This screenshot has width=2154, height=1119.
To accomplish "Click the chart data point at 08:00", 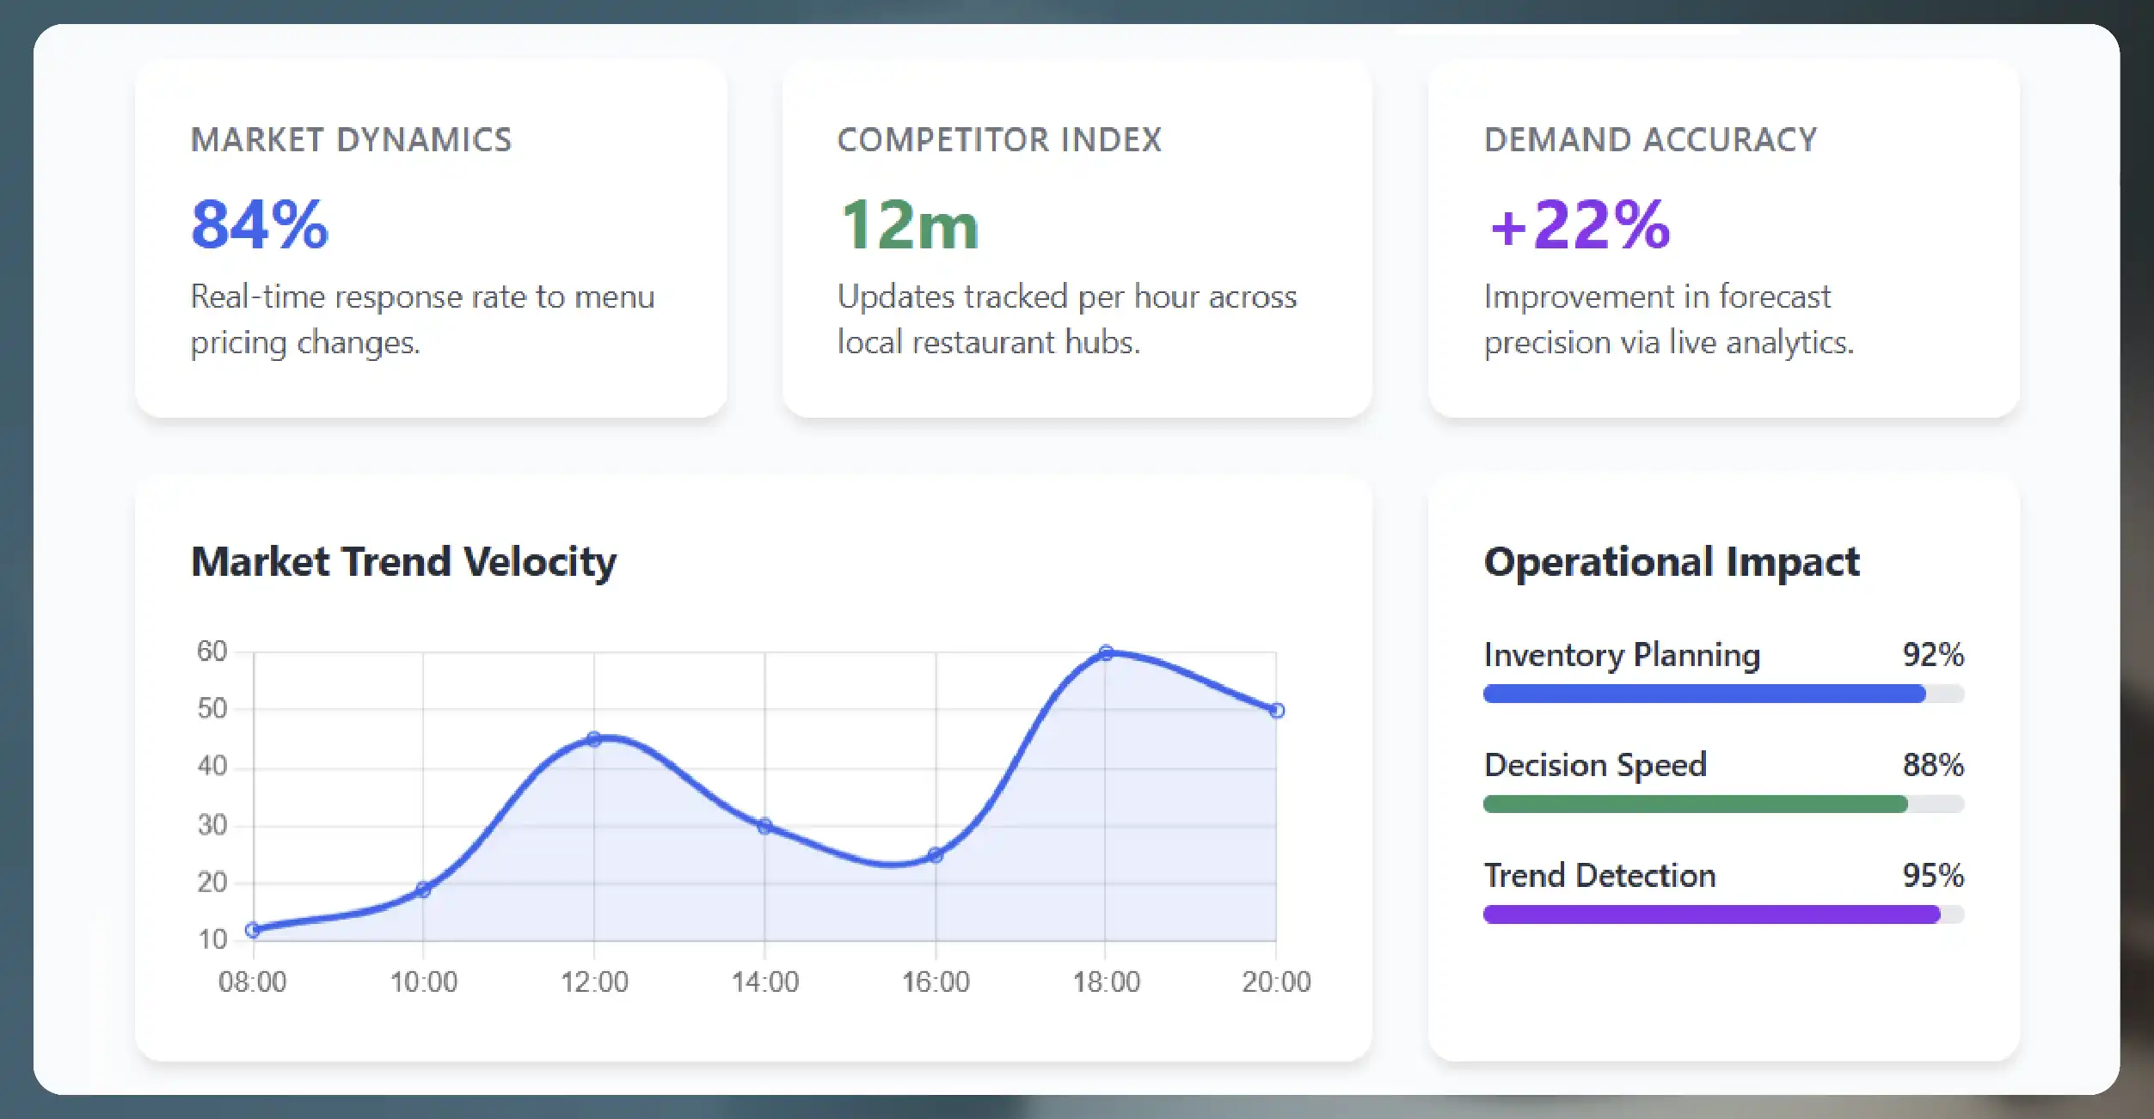I will tap(253, 930).
